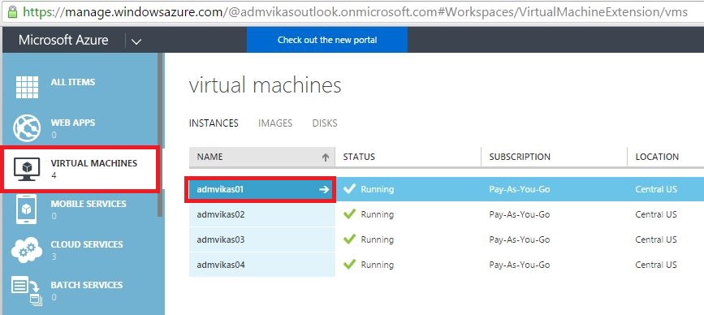Click the running checkmark for admvikas03
This screenshot has width=704, height=315.
tap(349, 239)
